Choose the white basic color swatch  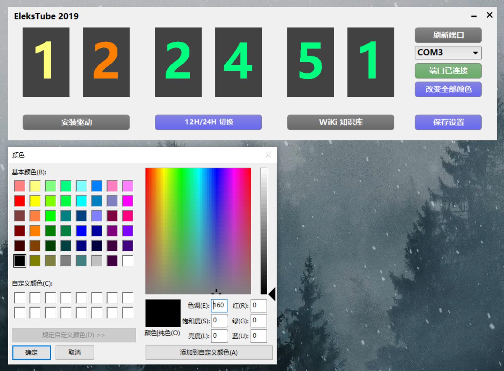click(128, 261)
